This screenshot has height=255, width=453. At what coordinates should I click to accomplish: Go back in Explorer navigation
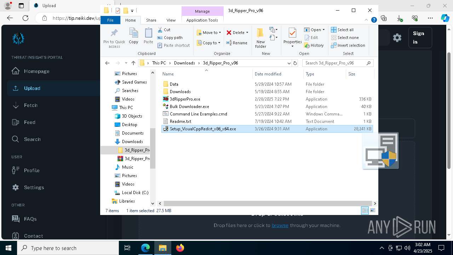107,63
